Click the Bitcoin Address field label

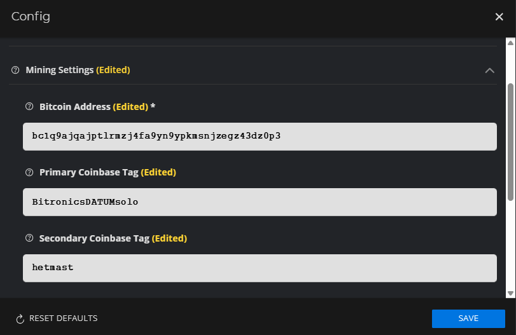point(75,107)
